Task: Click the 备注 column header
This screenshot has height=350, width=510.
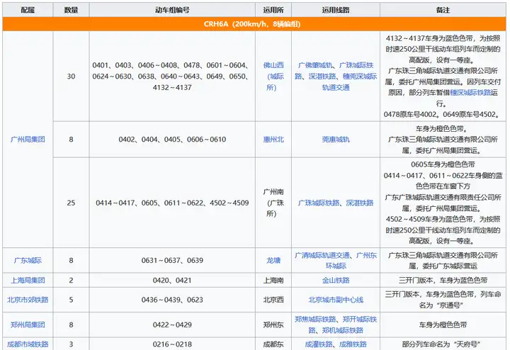Action: pyautogui.click(x=443, y=10)
